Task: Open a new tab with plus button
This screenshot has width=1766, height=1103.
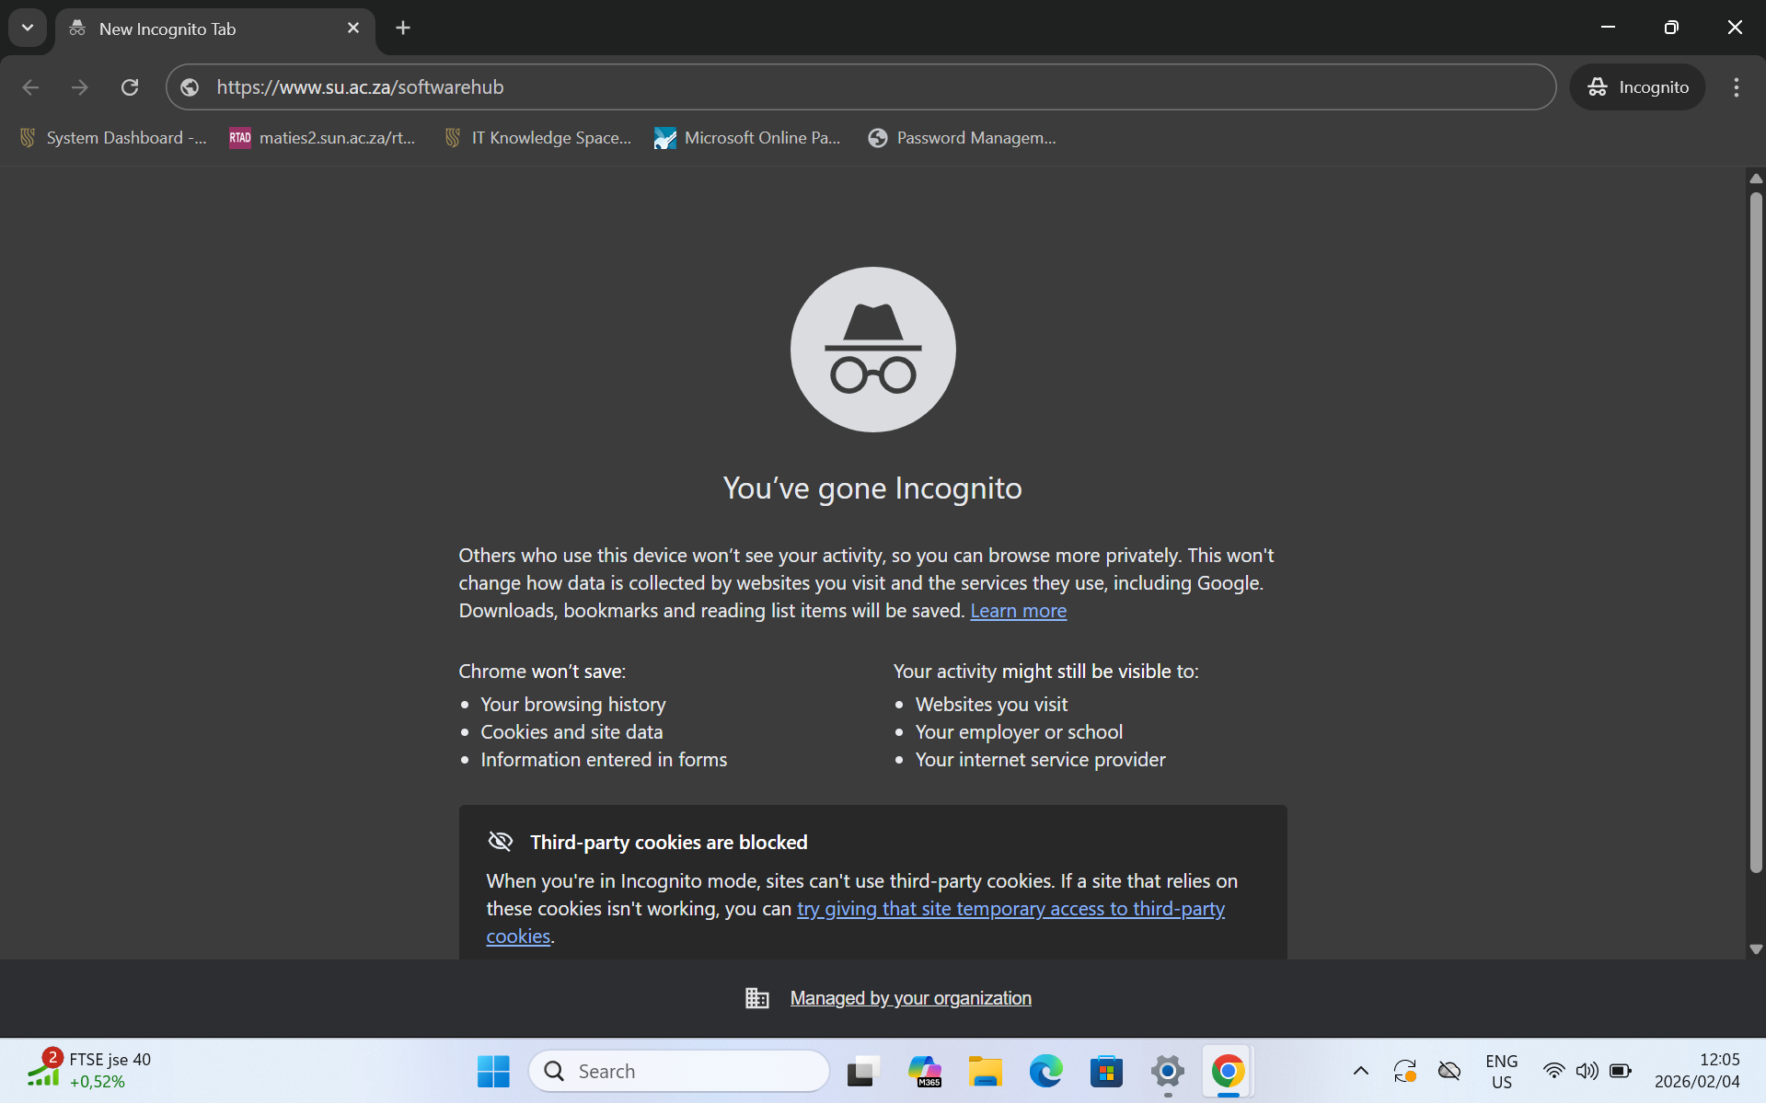Action: tap(403, 28)
